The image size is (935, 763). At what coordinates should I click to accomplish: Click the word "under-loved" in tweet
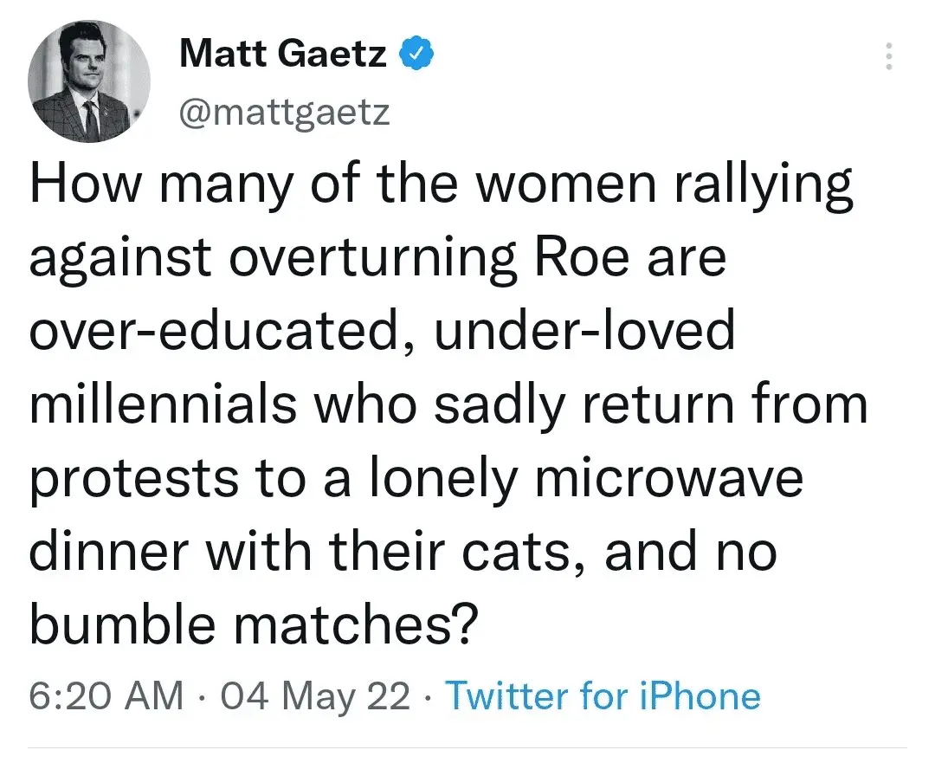point(583,333)
